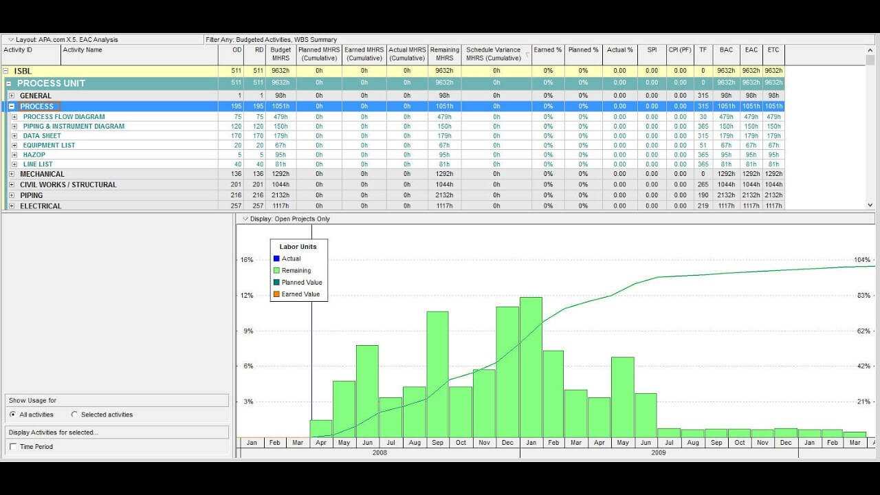880x495 pixels.
Task: Expand the GENERAL WBS node
Action: click(x=11, y=96)
